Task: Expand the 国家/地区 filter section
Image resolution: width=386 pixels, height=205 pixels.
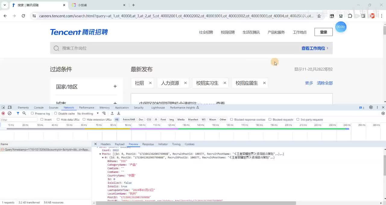Action: 115,87
